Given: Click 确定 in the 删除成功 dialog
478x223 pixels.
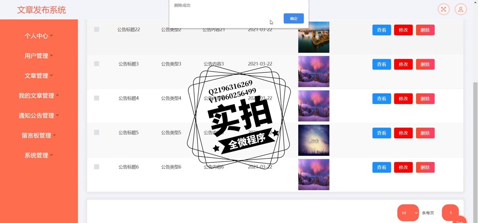Looking at the screenshot, I should pyautogui.click(x=293, y=18).
